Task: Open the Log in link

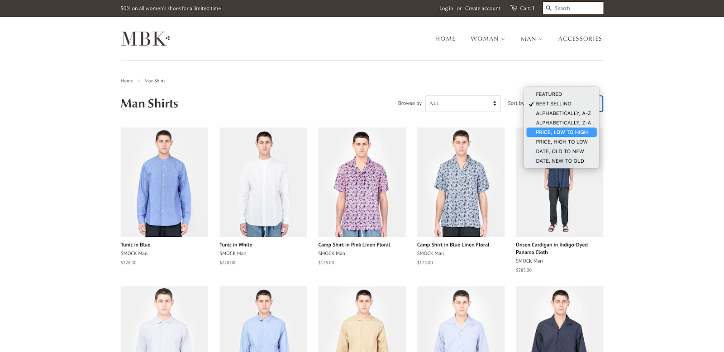Action: point(446,8)
